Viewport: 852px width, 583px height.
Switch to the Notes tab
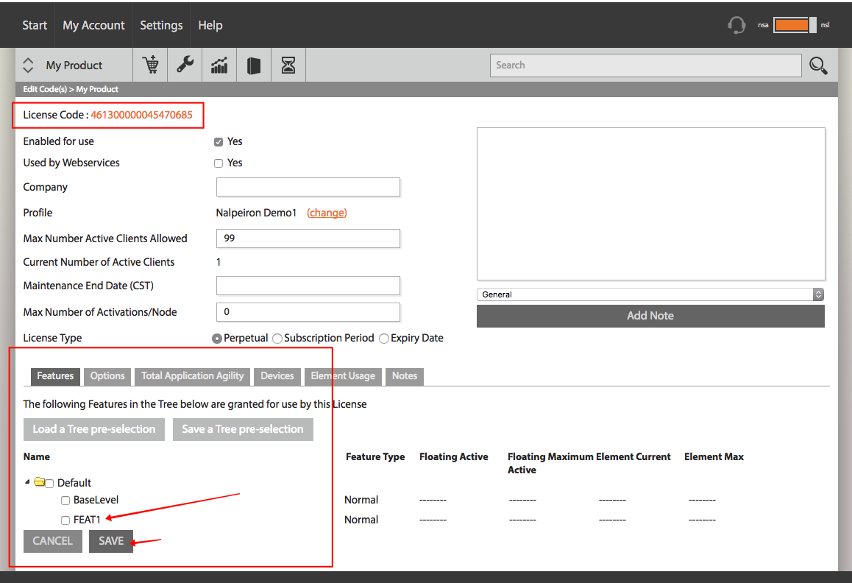(405, 376)
